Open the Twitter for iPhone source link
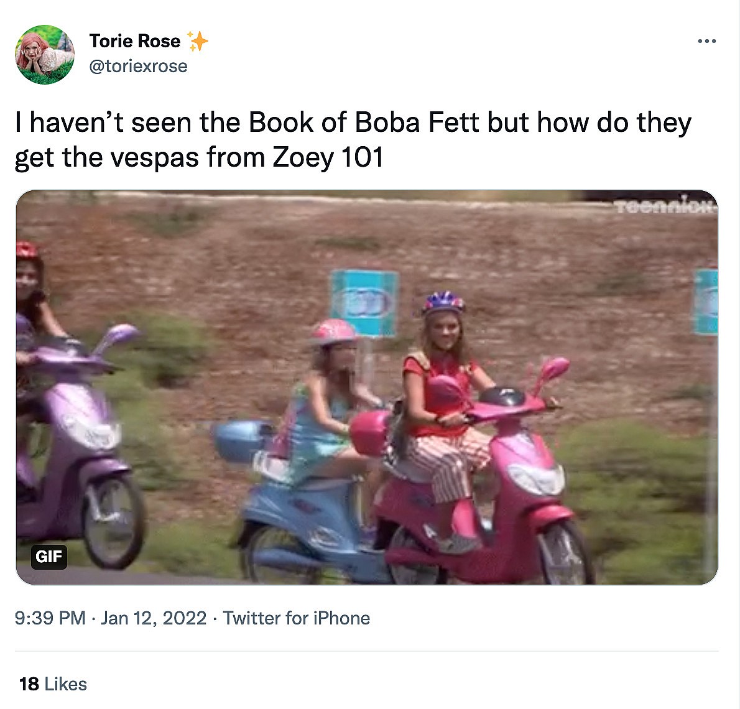The width and height of the screenshot is (740, 709). click(296, 618)
